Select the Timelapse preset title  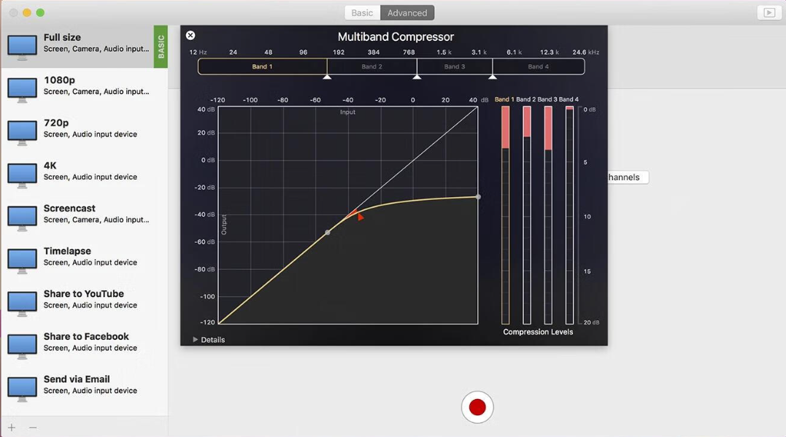(x=67, y=251)
